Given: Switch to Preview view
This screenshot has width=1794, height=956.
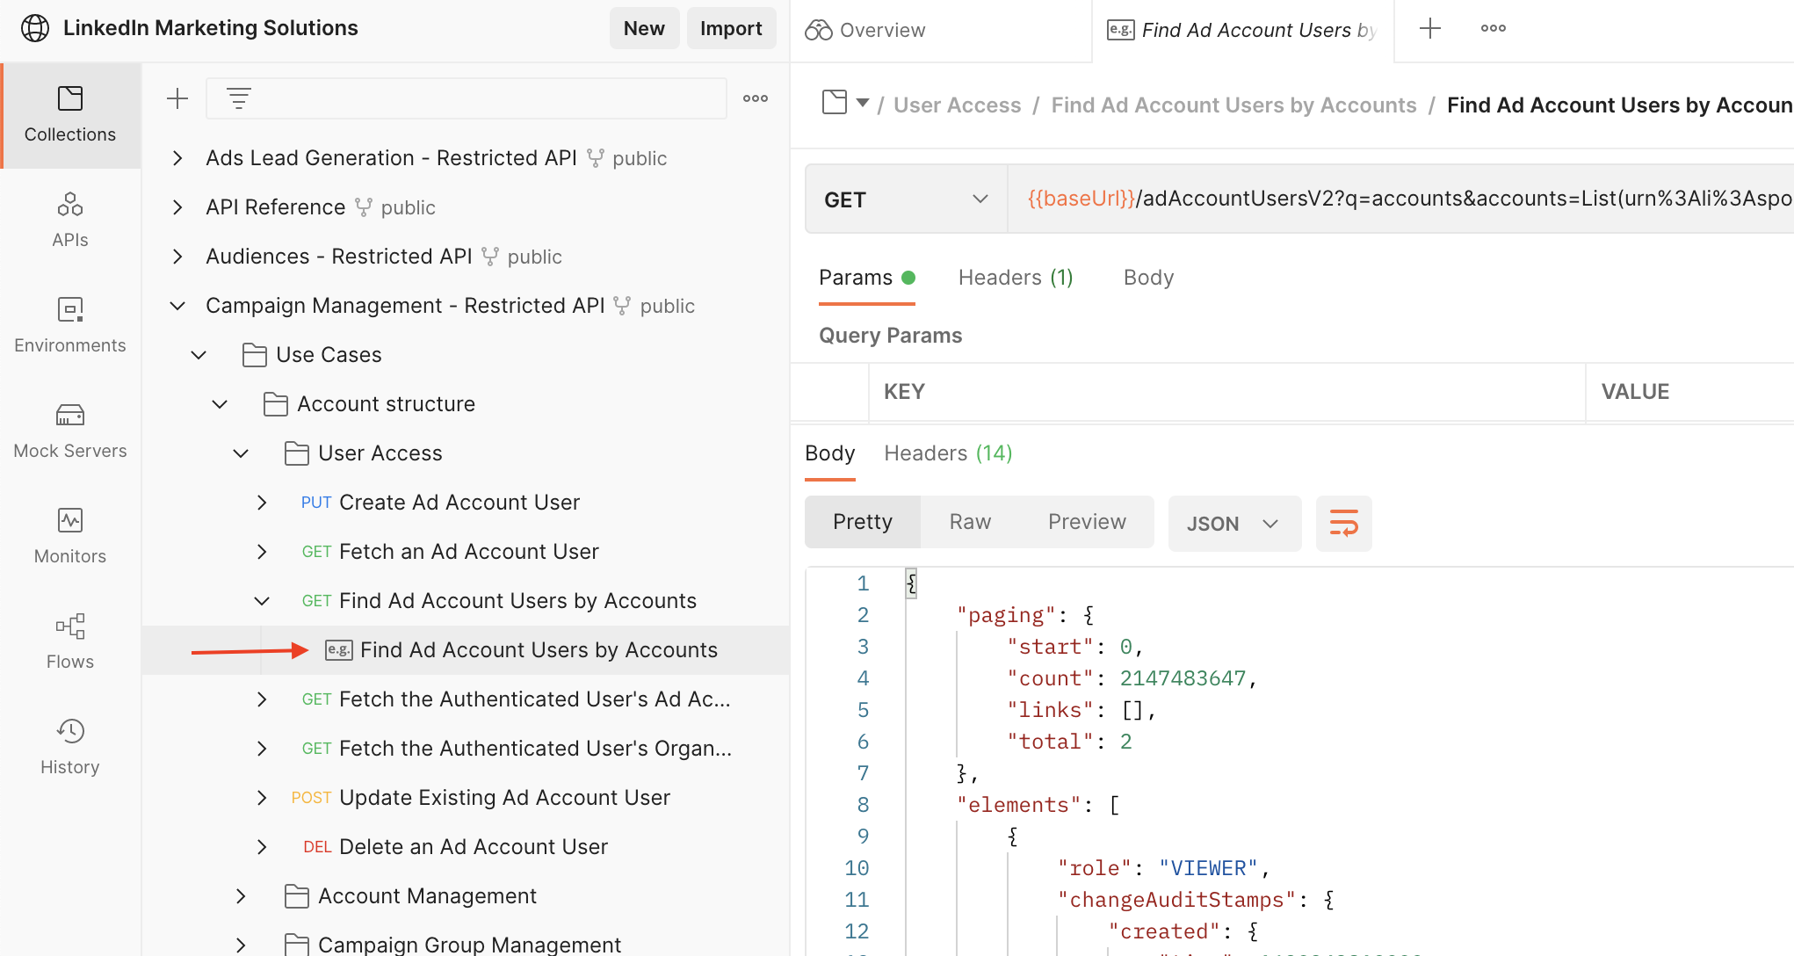Looking at the screenshot, I should [1087, 522].
